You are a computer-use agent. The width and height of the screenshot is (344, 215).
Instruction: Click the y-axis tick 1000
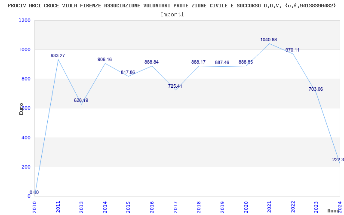click(25, 49)
